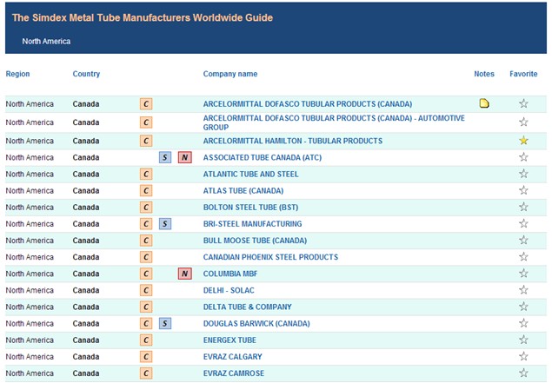Star the Dofasco Automotive Group row
Screen dimensions: 552x383
(x=523, y=122)
